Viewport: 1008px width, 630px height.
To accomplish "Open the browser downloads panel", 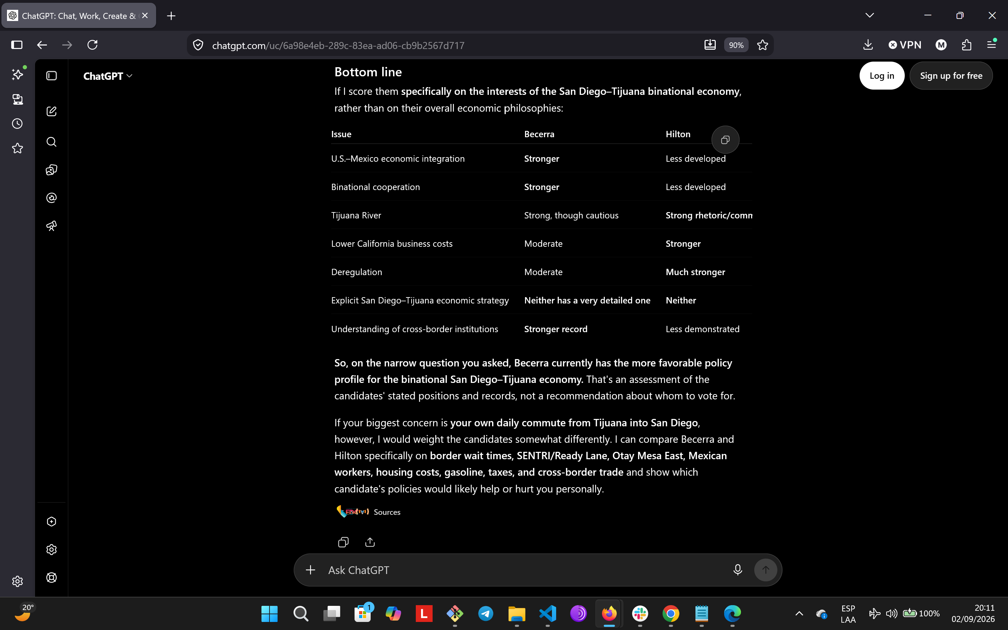I will pos(868,45).
